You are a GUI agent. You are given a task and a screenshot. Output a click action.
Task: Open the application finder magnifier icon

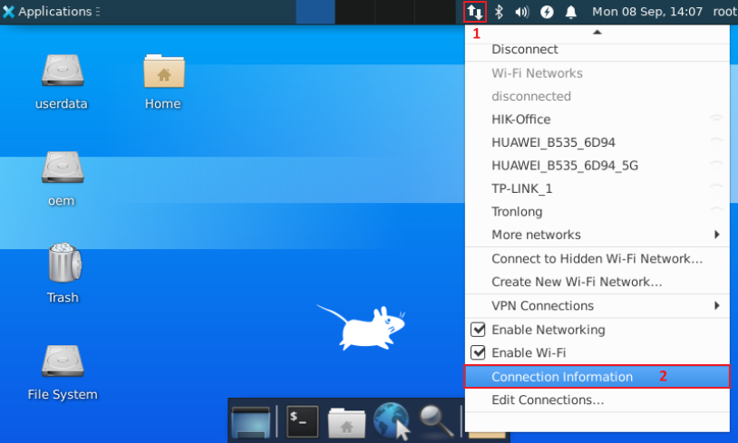436,421
